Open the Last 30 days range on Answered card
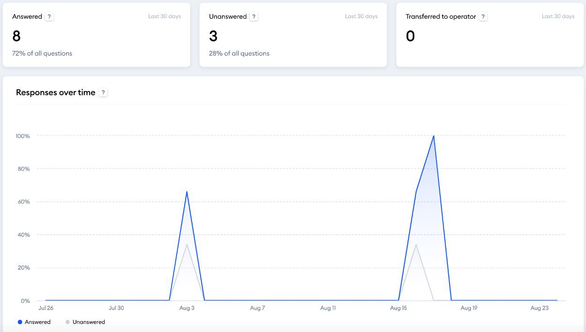 (x=164, y=16)
